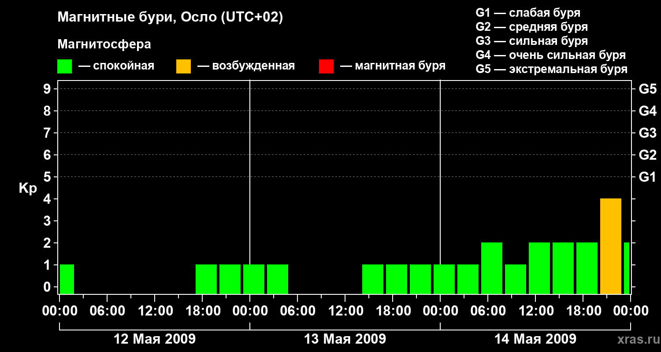Click the right-axis 'G5' level label
Image resolution: width=661 pixels, height=352 pixels.
(647, 89)
